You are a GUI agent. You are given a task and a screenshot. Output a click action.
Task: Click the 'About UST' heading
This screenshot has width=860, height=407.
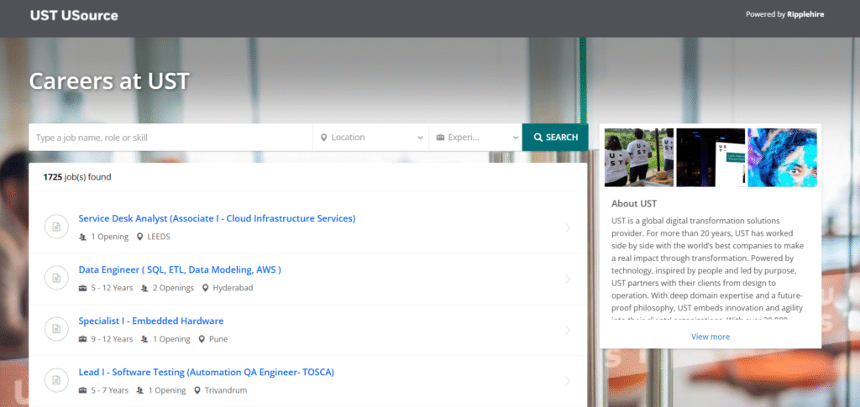[634, 204]
